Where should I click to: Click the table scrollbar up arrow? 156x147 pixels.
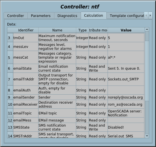pyautogui.click(x=147, y=29)
